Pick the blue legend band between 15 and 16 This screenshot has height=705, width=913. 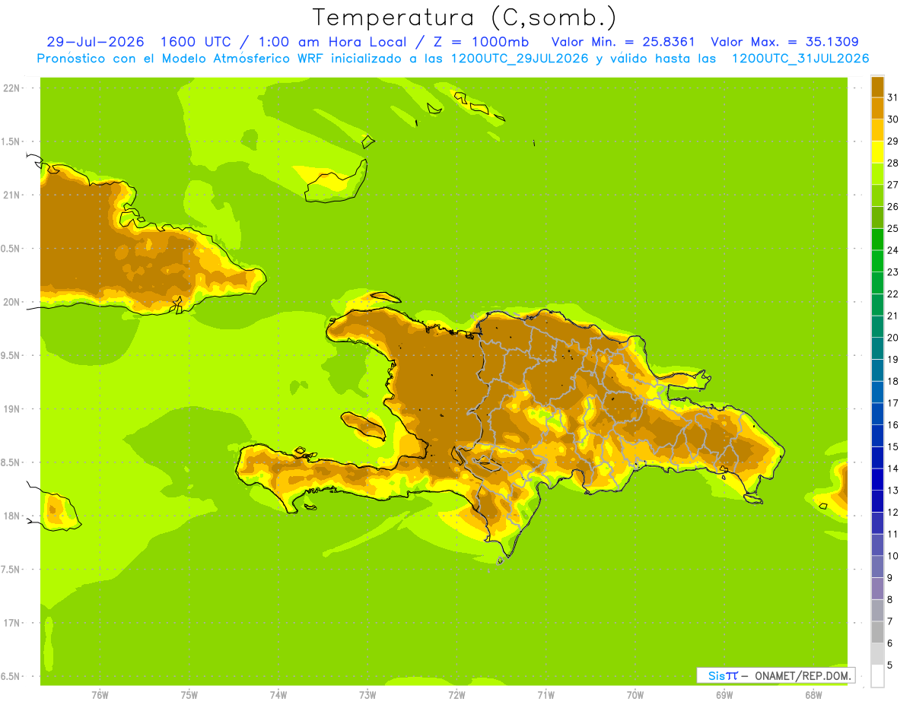coord(877,436)
